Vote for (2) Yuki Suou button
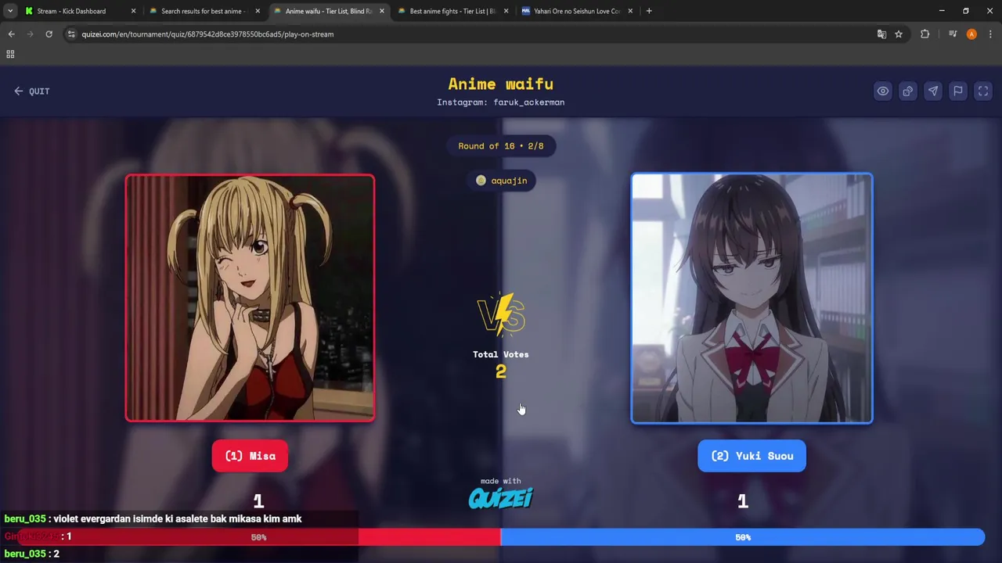The height and width of the screenshot is (563, 1002). [751, 456]
